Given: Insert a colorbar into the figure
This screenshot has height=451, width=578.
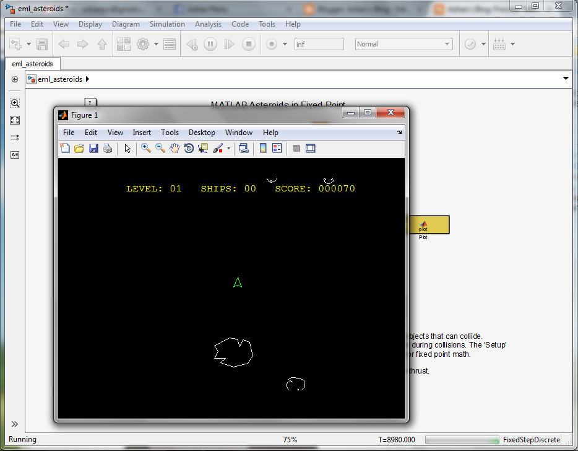Looking at the screenshot, I should [263, 148].
